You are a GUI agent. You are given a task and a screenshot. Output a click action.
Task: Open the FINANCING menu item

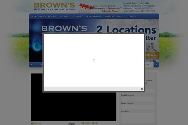pyautogui.click(x=110, y=16)
